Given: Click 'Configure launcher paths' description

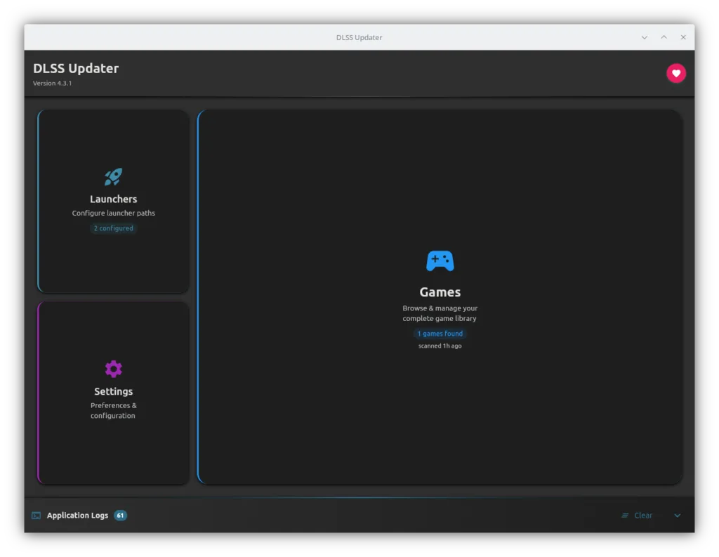Looking at the screenshot, I should (113, 213).
